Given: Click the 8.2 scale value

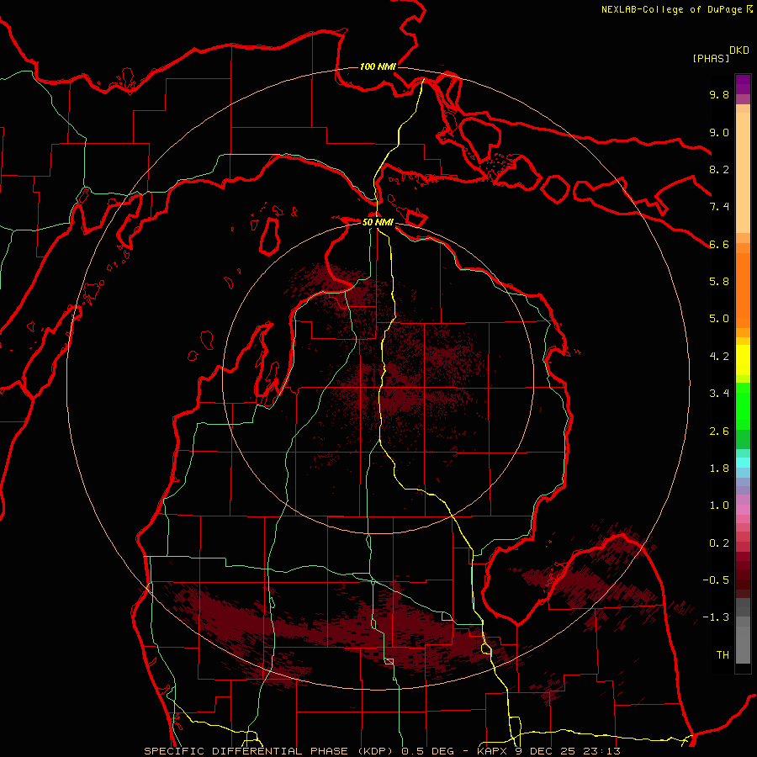Looking at the screenshot, I should point(719,169).
